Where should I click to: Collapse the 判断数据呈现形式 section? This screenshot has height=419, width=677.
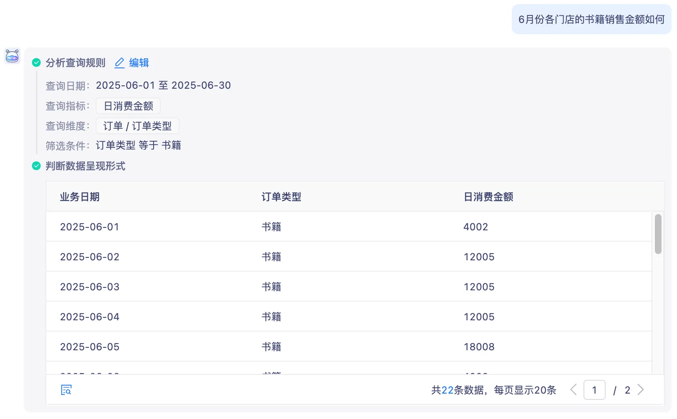click(x=86, y=166)
